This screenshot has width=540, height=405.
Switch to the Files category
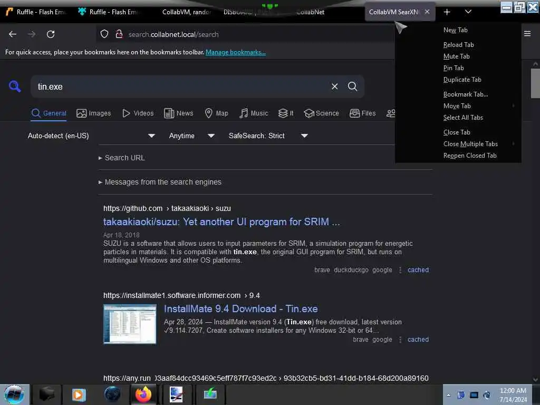point(362,113)
